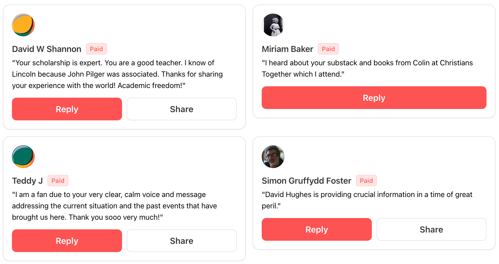Click the Paid badge next to David W Shannon
The height and width of the screenshot is (264, 499).
point(97,49)
